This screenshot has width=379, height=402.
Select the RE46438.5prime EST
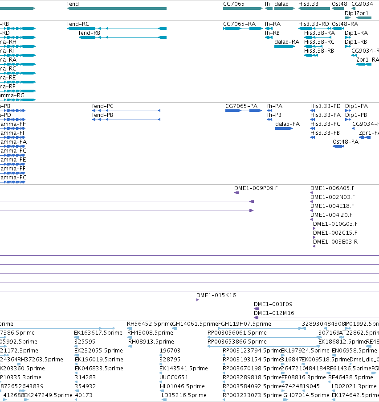330,382
